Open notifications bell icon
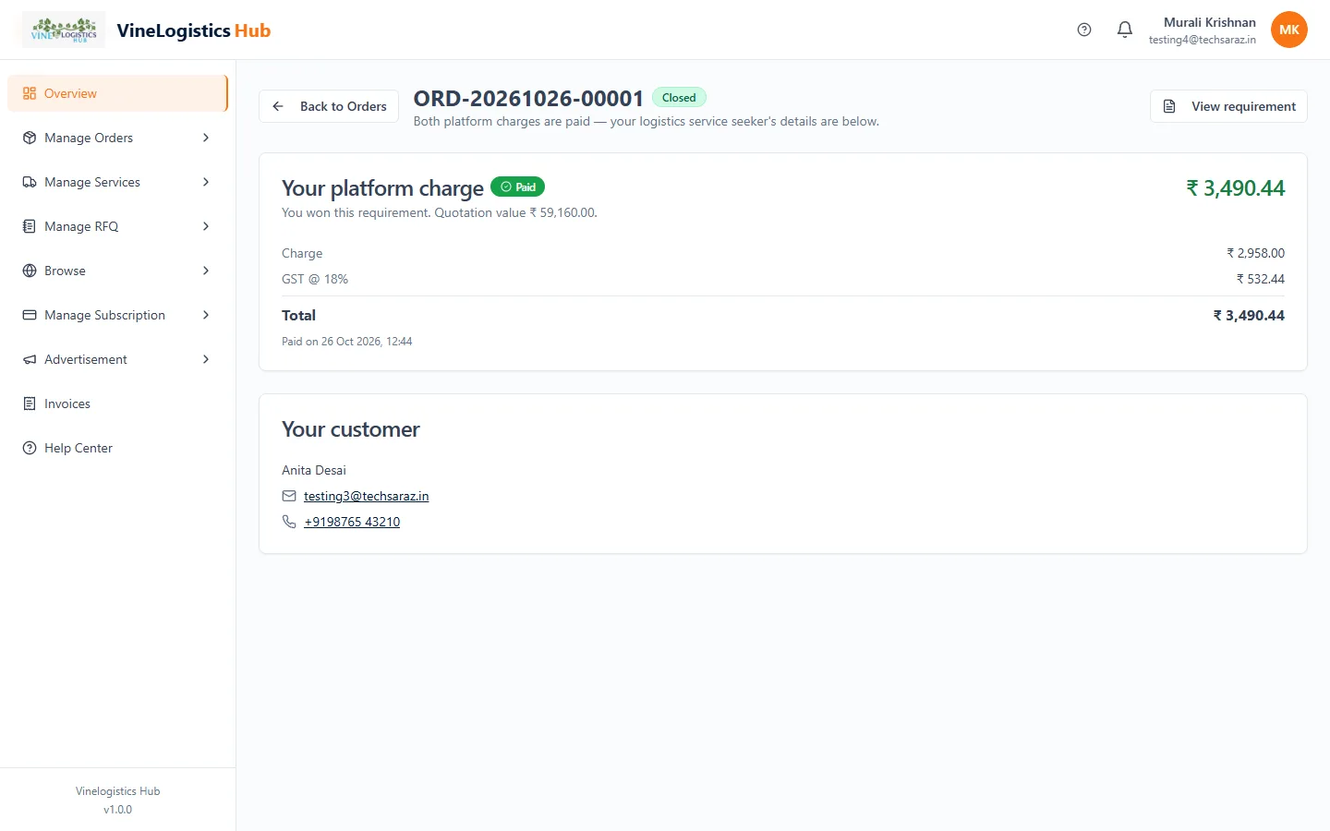The image size is (1330, 831). [1125, 30]
